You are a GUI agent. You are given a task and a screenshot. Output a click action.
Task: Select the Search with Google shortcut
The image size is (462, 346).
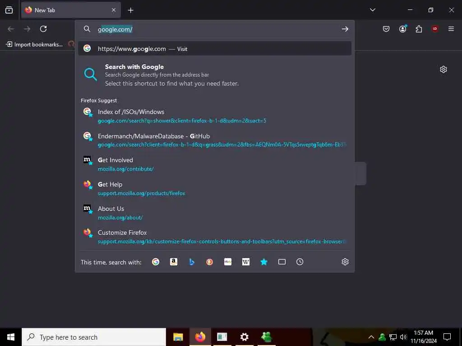tap(215, 75)
